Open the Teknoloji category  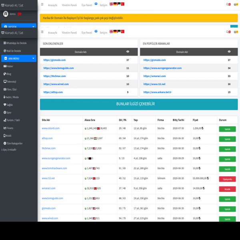point(10,82)
